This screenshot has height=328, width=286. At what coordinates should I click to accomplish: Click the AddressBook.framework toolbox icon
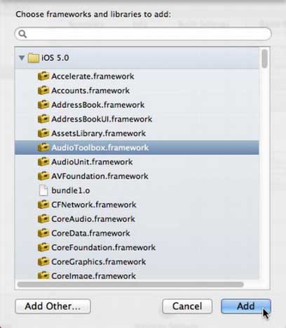pos(43,104)
